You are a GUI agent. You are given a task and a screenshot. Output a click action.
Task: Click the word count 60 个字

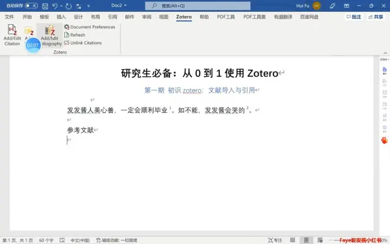tap(46, 240)
